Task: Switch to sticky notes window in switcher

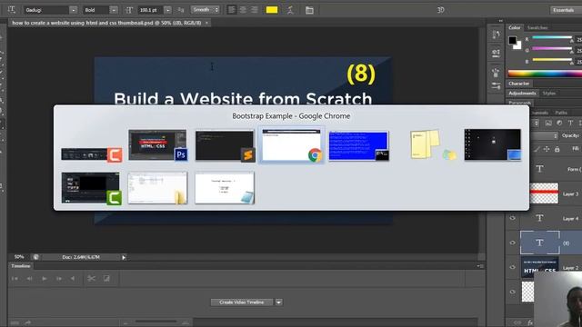Action: (433, 144)
